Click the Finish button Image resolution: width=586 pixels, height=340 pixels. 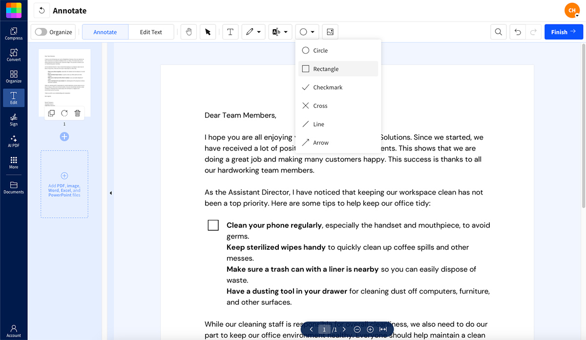[564, 31]
